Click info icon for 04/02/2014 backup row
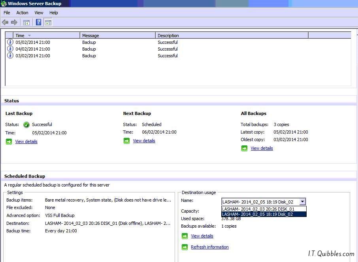358x262 pixels. [10, 49]
